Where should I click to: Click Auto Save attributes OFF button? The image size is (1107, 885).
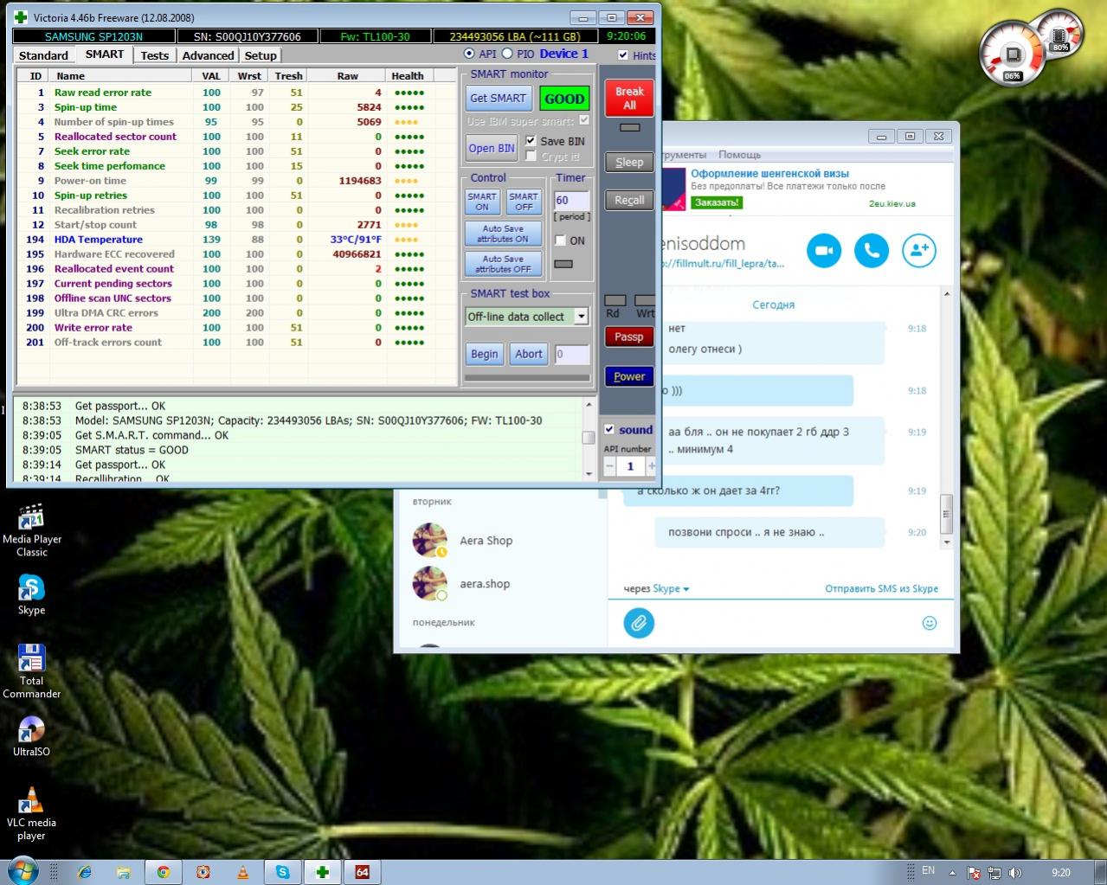[x=503, y=264]
